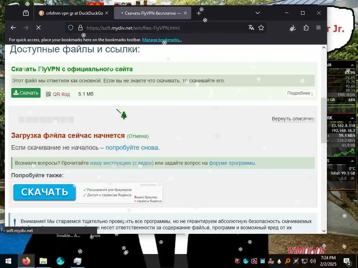Collapse the network section in sidebar gadget

click(353, 118)
